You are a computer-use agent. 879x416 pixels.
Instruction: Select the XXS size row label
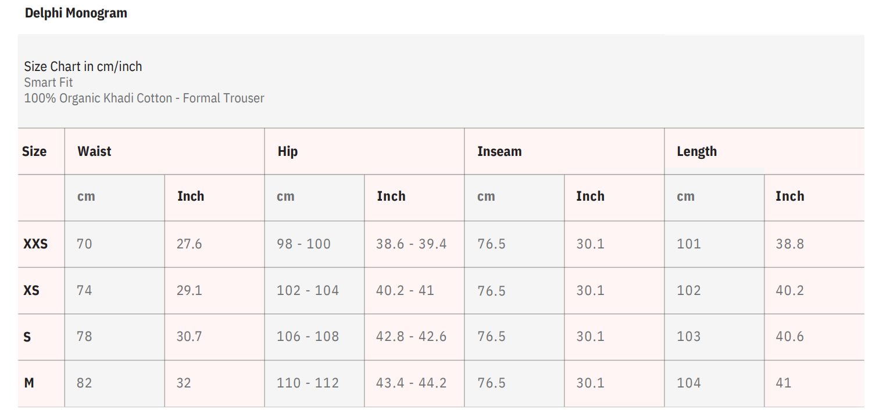coord(35,244)
